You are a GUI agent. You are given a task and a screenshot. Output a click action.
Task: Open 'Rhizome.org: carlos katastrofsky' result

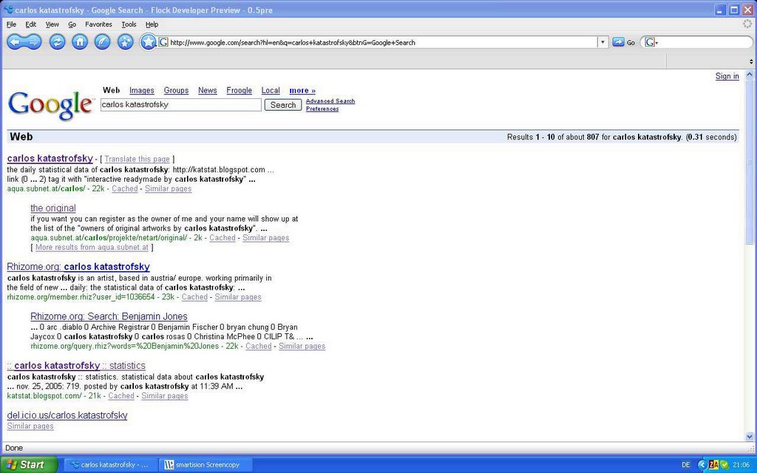tap(78, 266)
